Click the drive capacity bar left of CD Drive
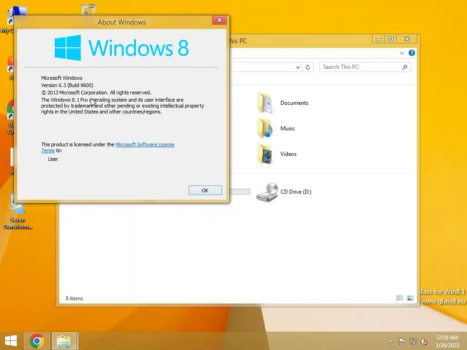Viewport: 467px width, 350px height. point(240,191)
